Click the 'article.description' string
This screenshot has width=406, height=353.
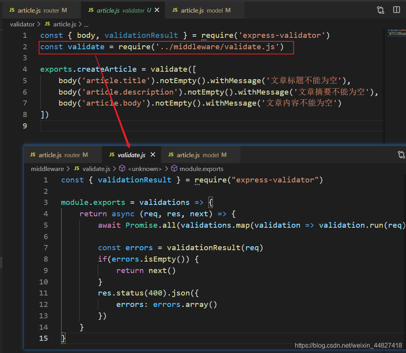tap(130, 92)
